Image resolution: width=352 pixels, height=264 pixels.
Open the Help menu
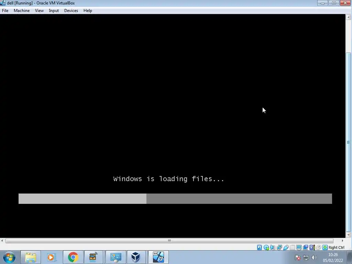tap(88, 11)
